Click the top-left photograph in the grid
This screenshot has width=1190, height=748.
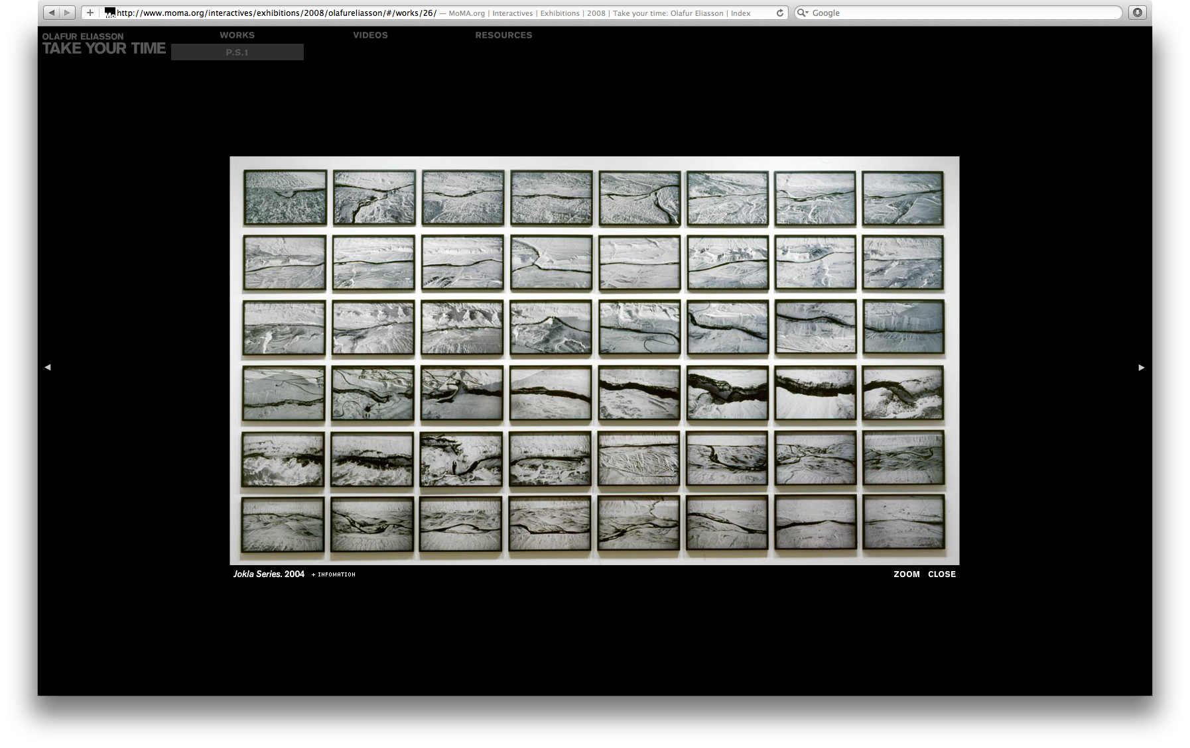[x=285, y=197]
